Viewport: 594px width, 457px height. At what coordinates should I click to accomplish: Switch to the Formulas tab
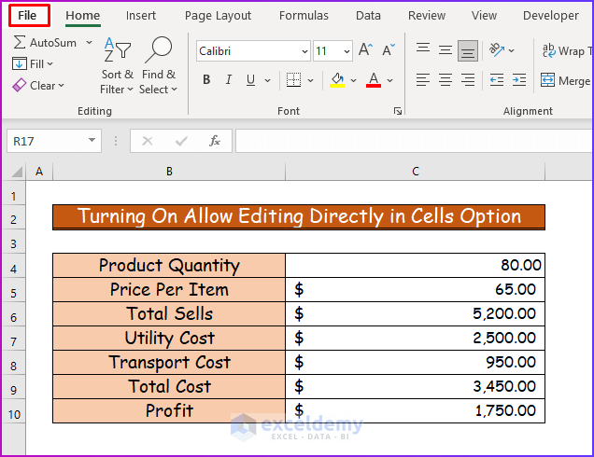pyautogui.click(x=304, y=16)
